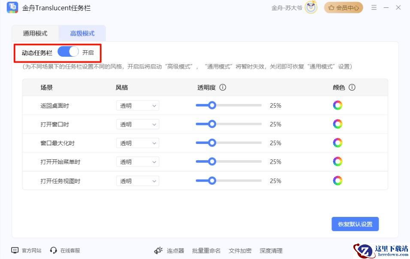The image size is (410, 259).
Task: Open color wheel for 窗口最大化时
Action: coord(338,143)
